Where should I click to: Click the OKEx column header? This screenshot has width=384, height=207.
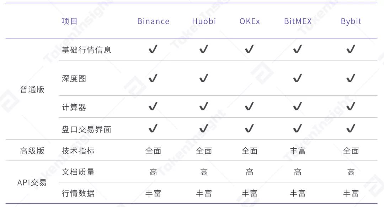pyautogui.click(x=250, y=21)
